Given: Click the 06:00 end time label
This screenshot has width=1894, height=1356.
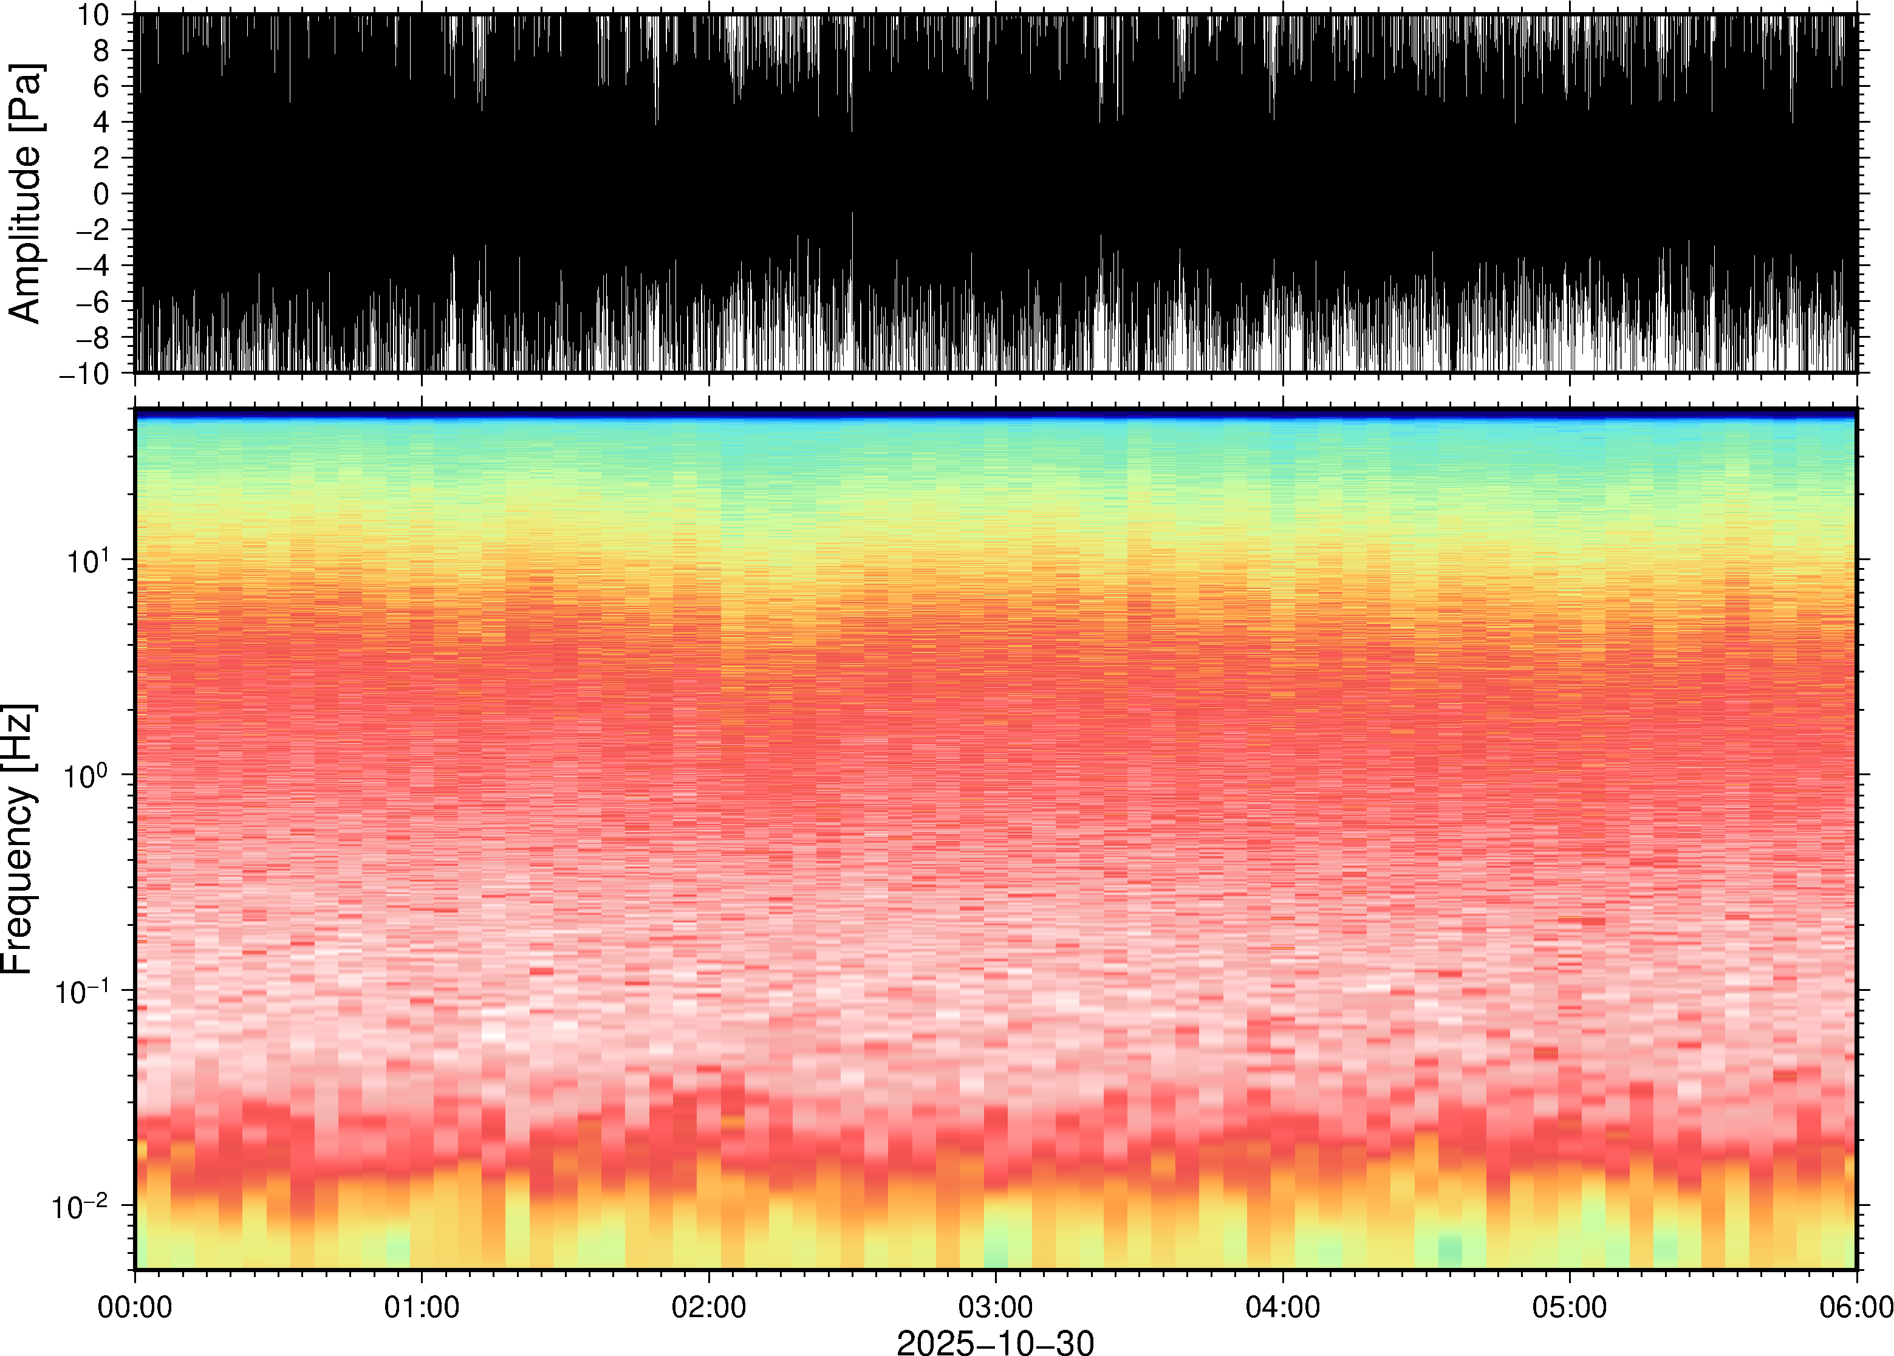Looking at the screenshot, I should coord(1856,1307).
